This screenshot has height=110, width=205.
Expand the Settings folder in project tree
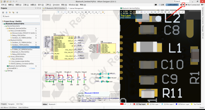(x=4, y=71)
